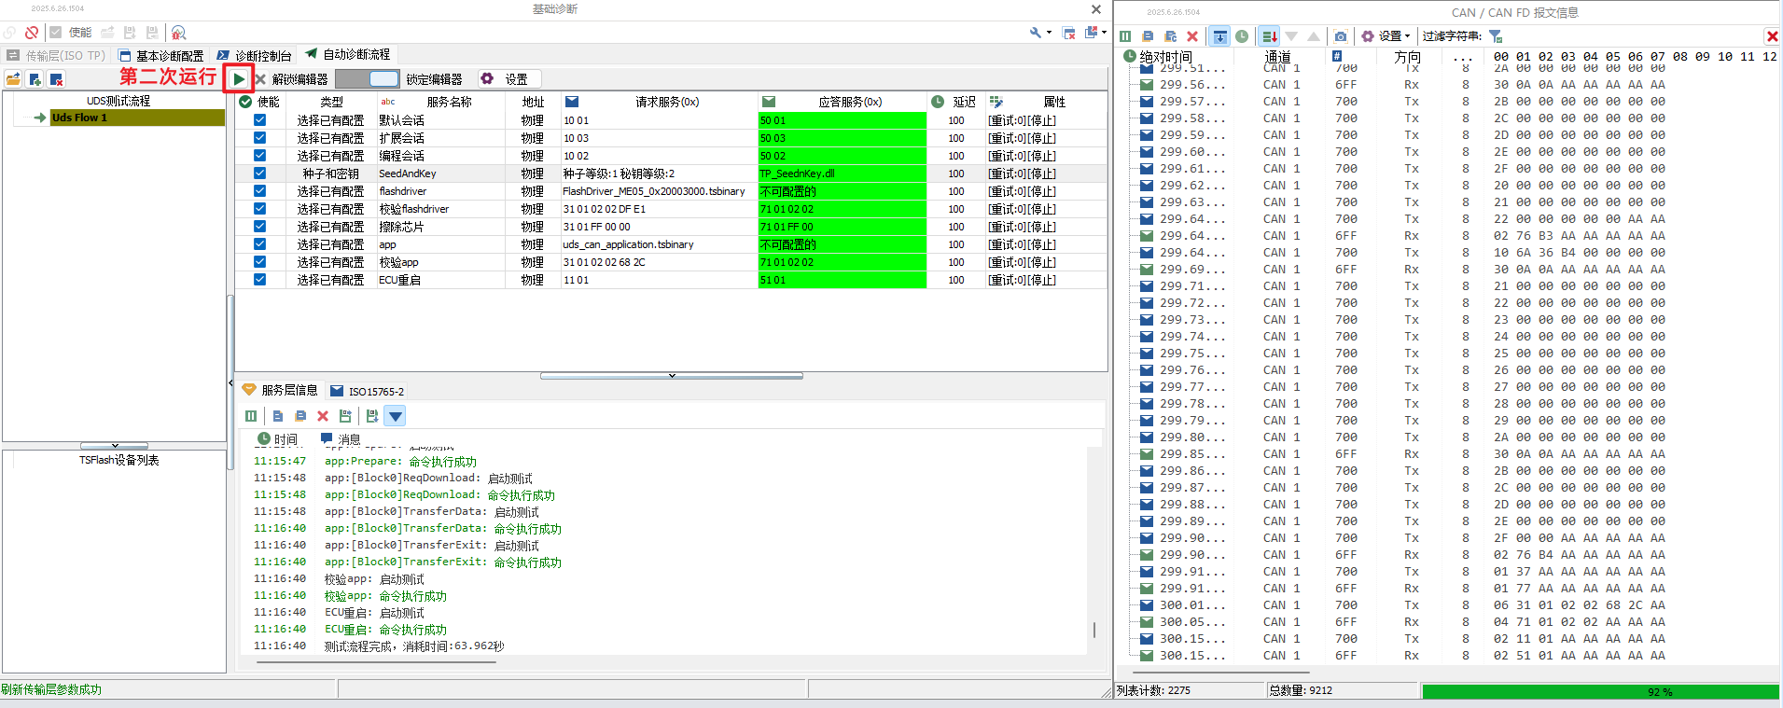
Task: Clear CAN messages with red X icon
Action: (1192, 36)
